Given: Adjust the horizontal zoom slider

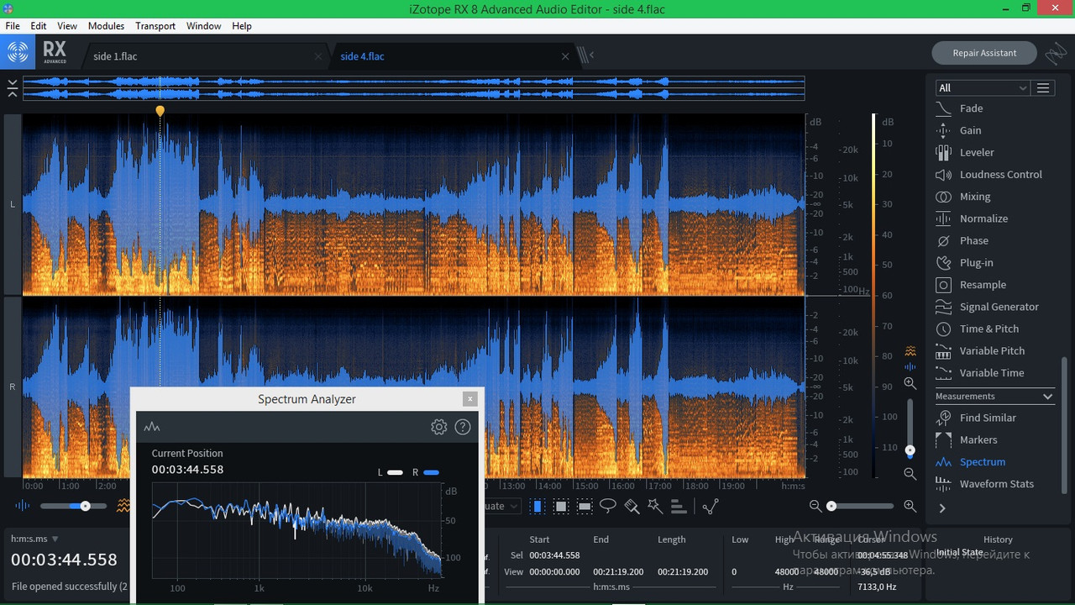Looking at the screenshot, I should (x=862, y=506).
